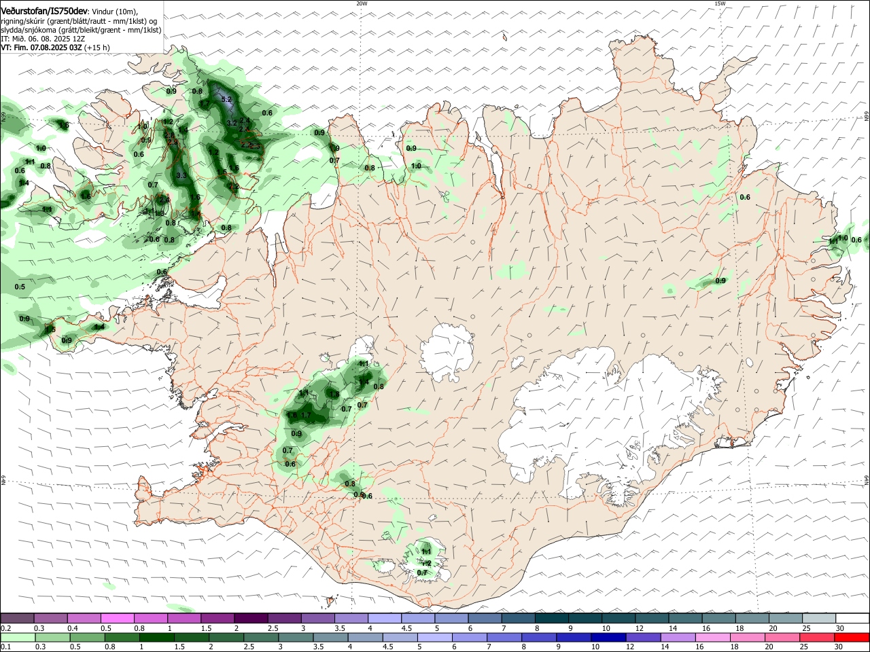Screen dimensions: 870x652
Task: Pick the palest green 0.1–0.3 legend swatch
Action: [x=18, y=637]
